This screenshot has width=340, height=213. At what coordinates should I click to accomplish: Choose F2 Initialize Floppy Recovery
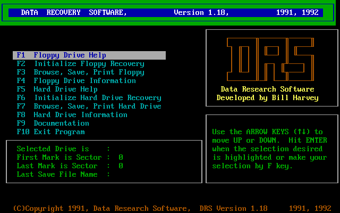click(80, 64)
